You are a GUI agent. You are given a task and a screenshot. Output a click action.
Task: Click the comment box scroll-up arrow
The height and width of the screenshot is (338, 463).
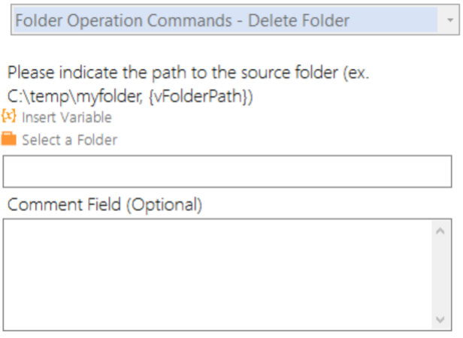(x=440, y=231)
